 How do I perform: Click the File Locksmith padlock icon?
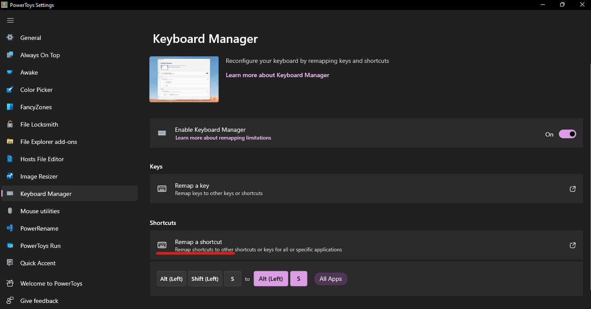pyautogui.click(x=10, y=124)
